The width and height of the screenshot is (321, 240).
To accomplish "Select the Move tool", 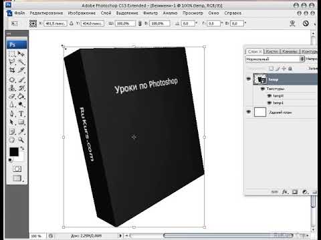I will 21,54.
